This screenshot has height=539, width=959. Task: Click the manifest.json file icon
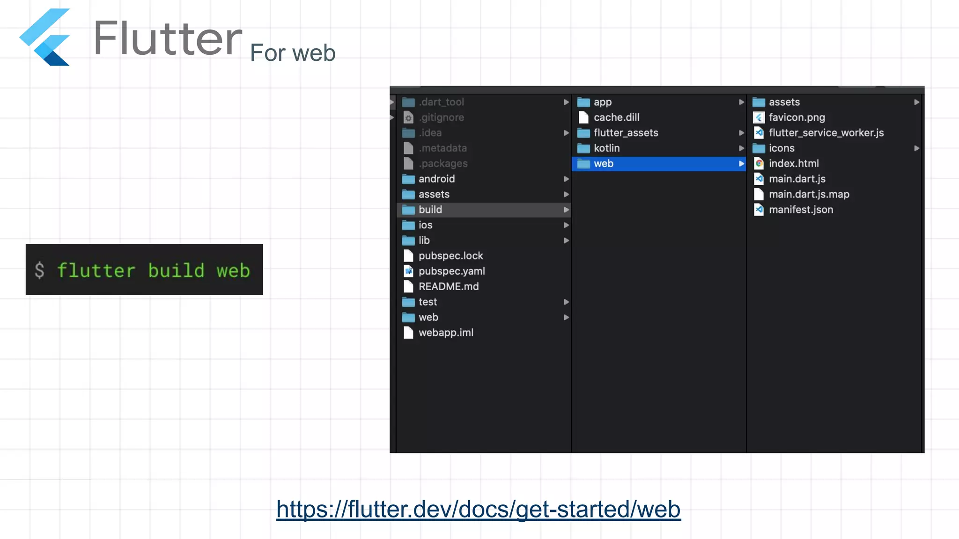[759, 210]
